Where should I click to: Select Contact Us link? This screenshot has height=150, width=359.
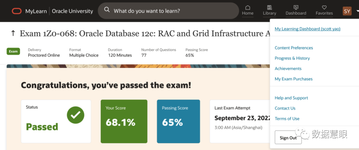point(285,108)
